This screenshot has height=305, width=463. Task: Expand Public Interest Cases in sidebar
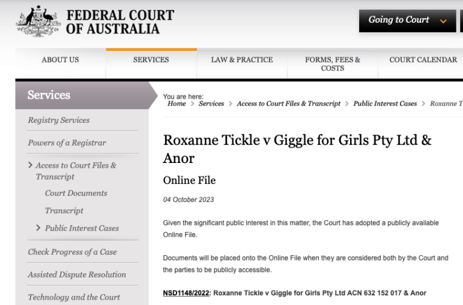coord(81,228)
